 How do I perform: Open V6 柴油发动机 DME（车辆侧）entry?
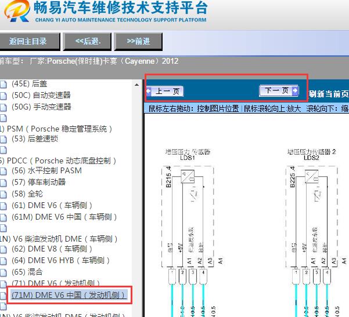coord(59,239)
